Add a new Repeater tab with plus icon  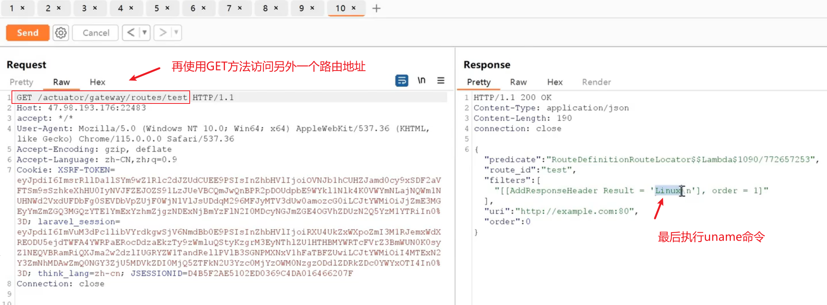(376, 8)
